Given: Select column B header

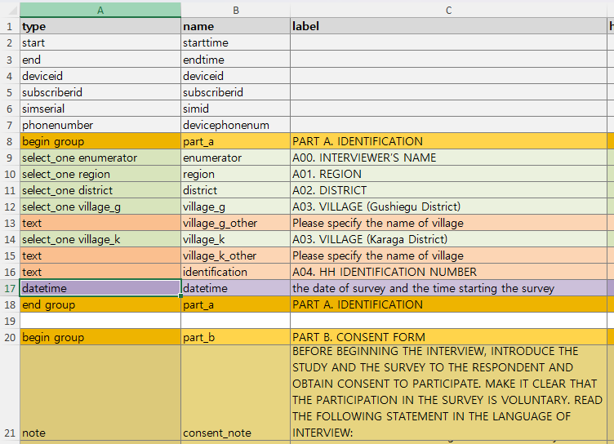Looking at the screenshot, I should [236, 10].
